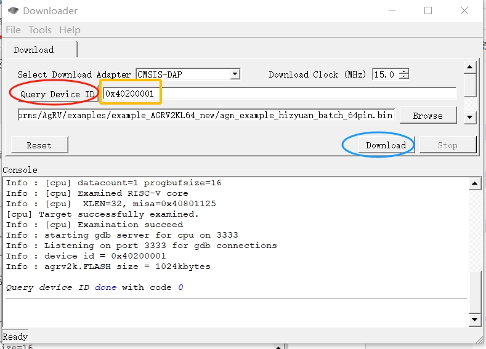
Task: Increase Download Clock with up spinner arrow
Action: pos(404,72)
